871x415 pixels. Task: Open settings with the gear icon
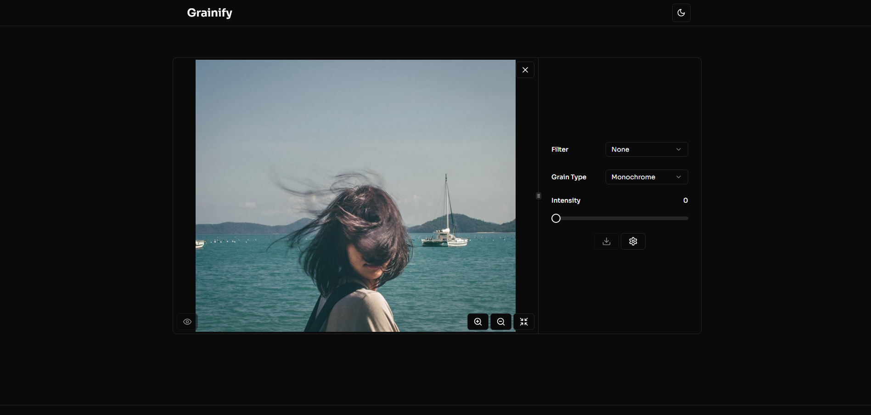pyautogui.click(x=633, y=241)
